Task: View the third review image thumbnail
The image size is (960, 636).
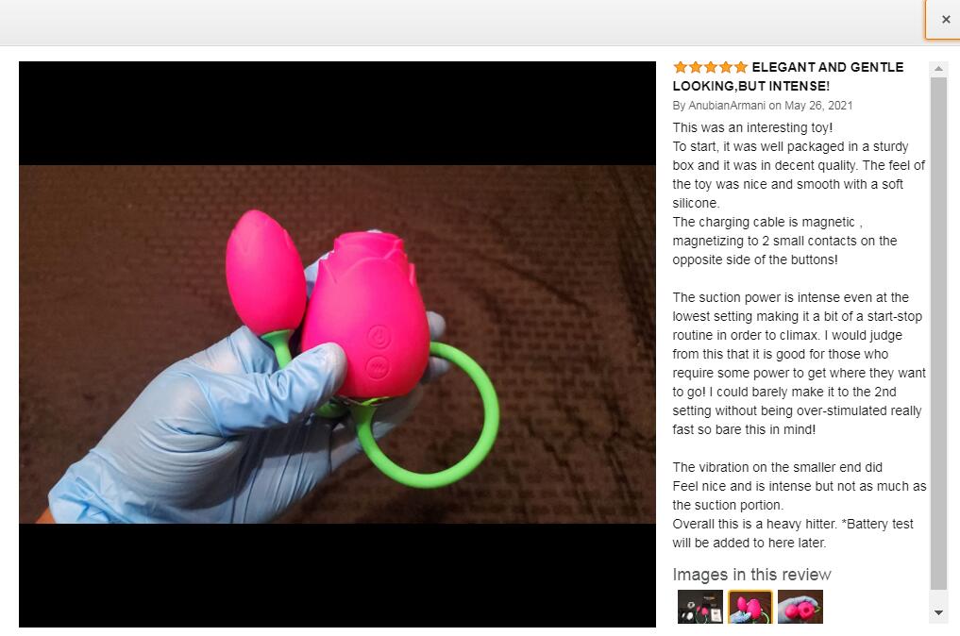Action: tap(800, 607)
